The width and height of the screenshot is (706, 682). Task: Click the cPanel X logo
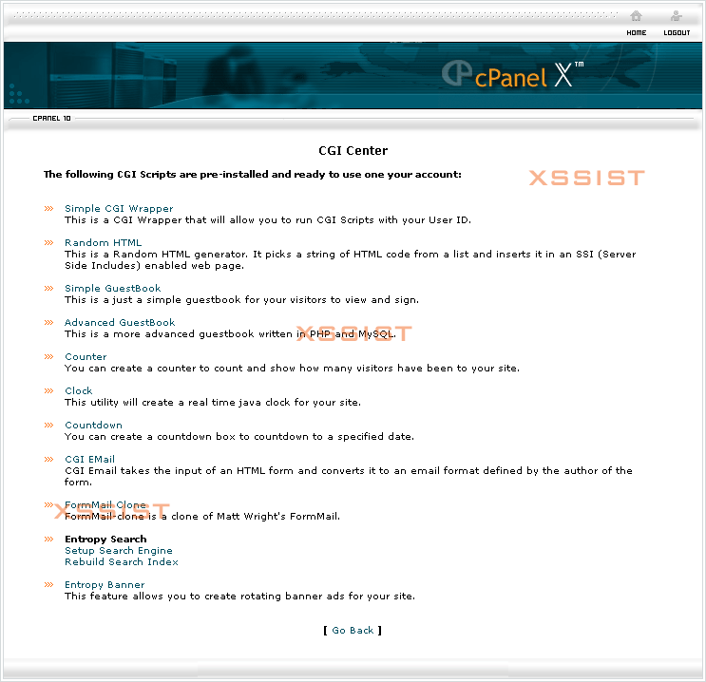512,75
